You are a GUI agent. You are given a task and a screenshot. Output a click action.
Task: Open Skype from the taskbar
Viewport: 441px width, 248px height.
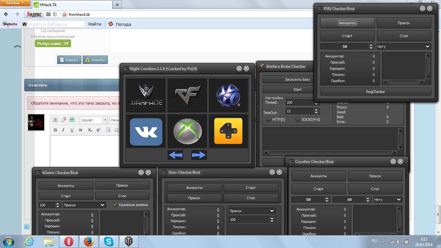coord(108,242)
